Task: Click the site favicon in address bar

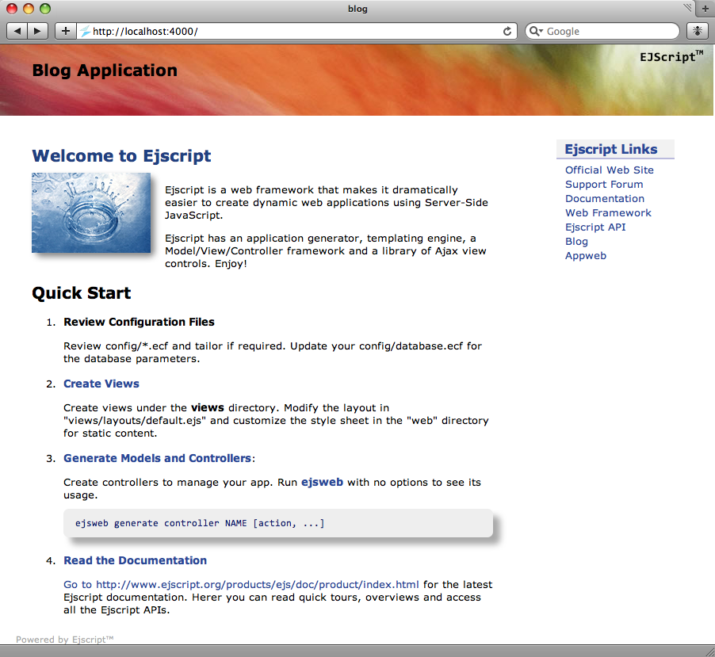Action: pyautogui.click(x=85, y=31)
